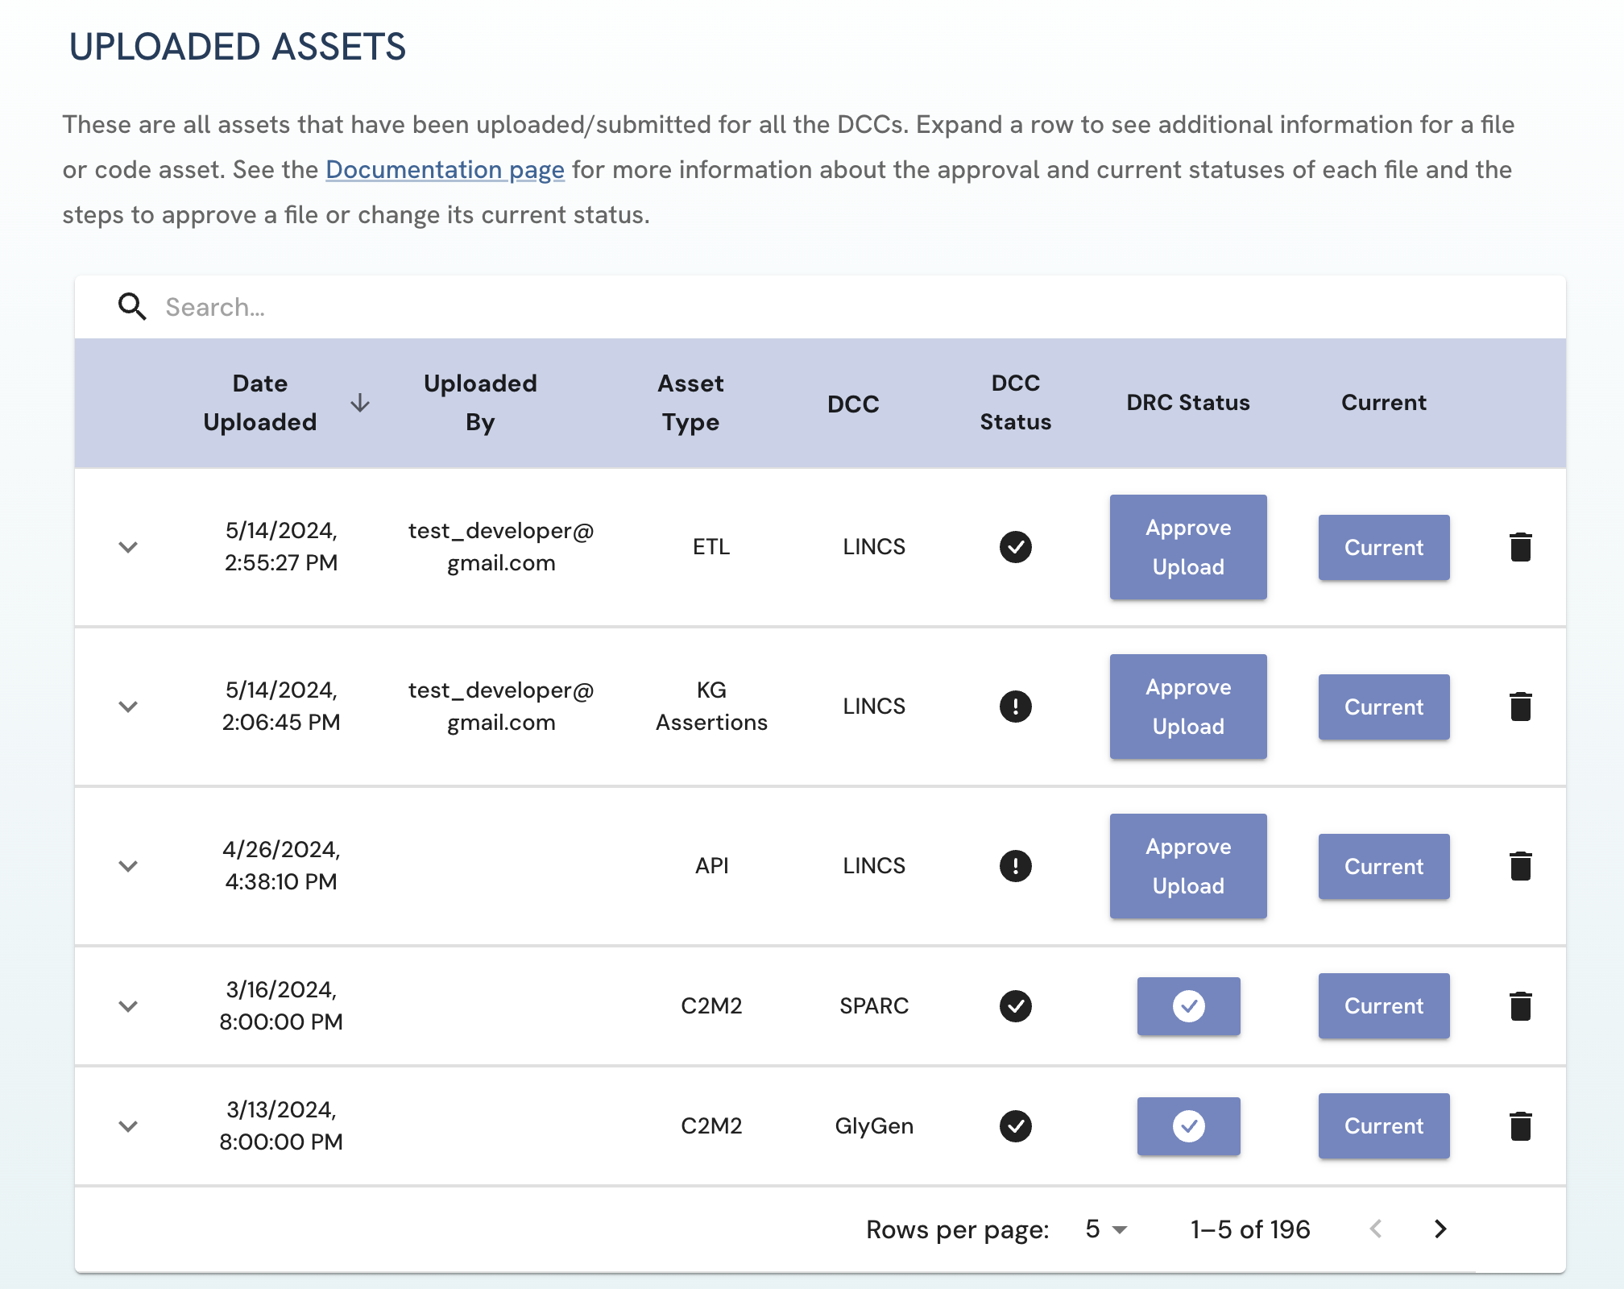Toggle DRC approved checkmark for SPARC row
This screenshot has height=1289, width=1624.
pos(1188,1005)
